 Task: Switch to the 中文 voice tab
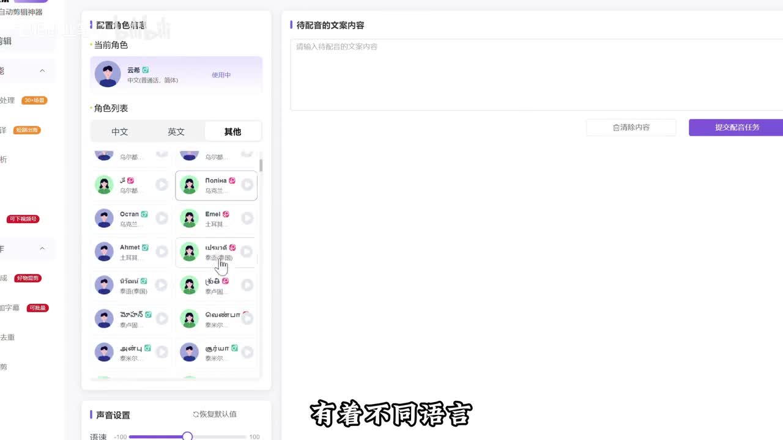(120, 131)
